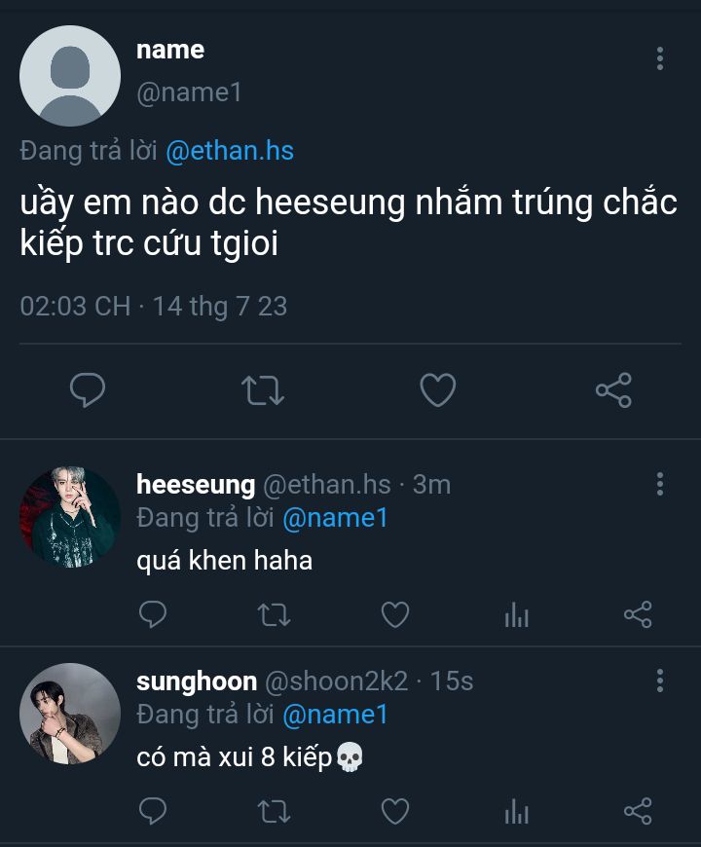Image resolution: width=701 pixels, height=847 pixels.
Task: Open more options on name's tweet
Action: pos(660,58)
